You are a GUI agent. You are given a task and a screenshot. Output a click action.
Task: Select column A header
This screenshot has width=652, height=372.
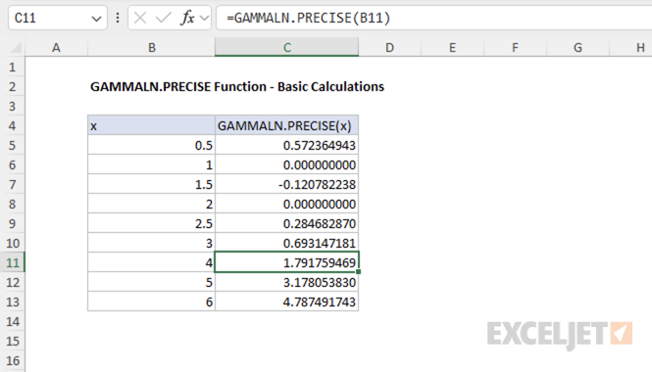coord(56,47)
